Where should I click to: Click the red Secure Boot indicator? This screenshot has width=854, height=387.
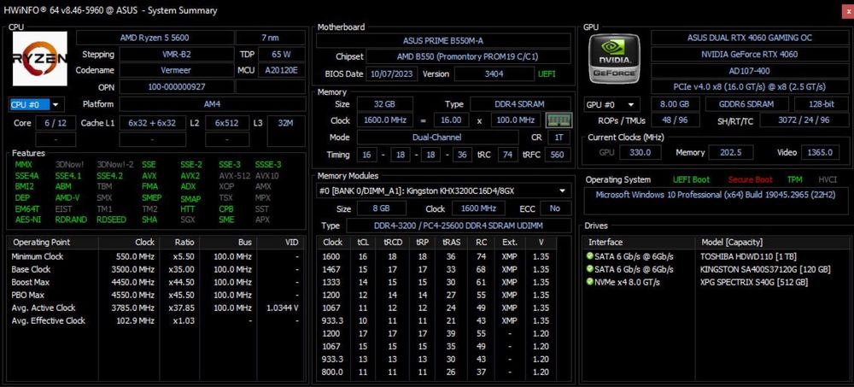point(750,179)
